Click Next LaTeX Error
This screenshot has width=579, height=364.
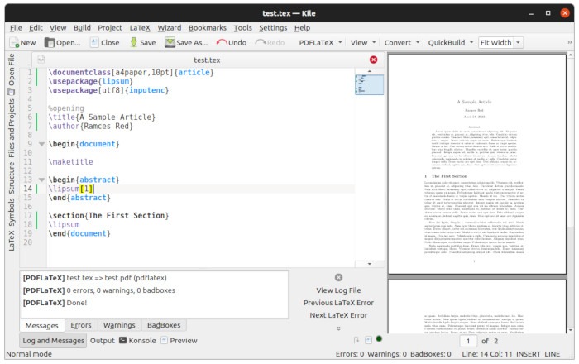coord(338,315)
